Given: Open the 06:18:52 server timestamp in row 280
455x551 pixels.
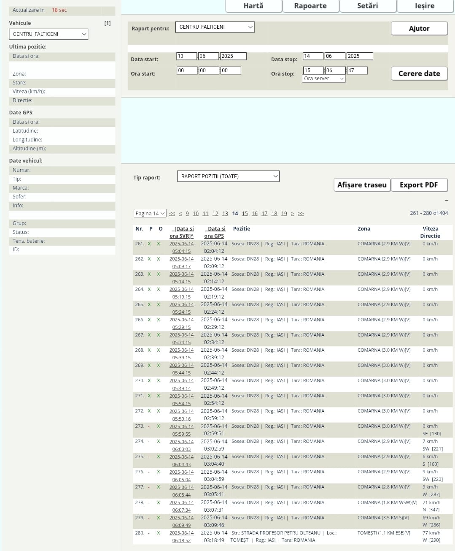Looking at the screenshot, I should 181,540.
